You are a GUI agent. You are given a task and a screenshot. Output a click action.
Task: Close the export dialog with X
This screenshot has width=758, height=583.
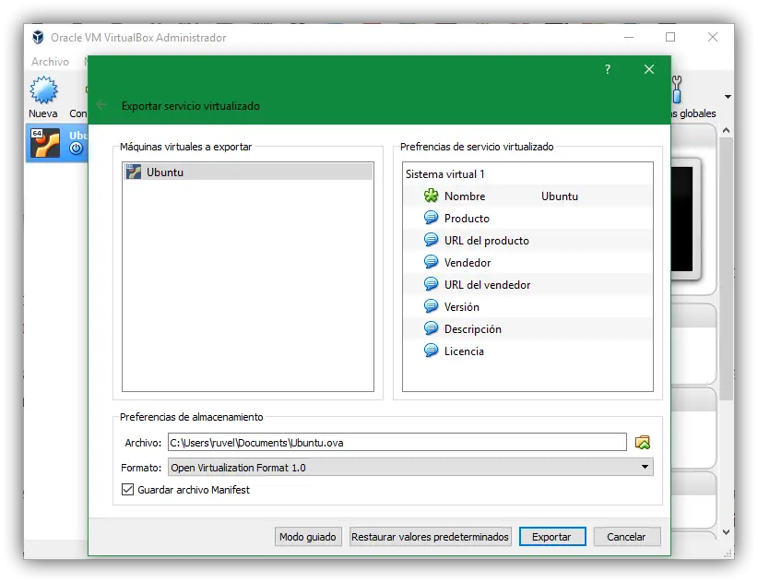click(649, 69)
